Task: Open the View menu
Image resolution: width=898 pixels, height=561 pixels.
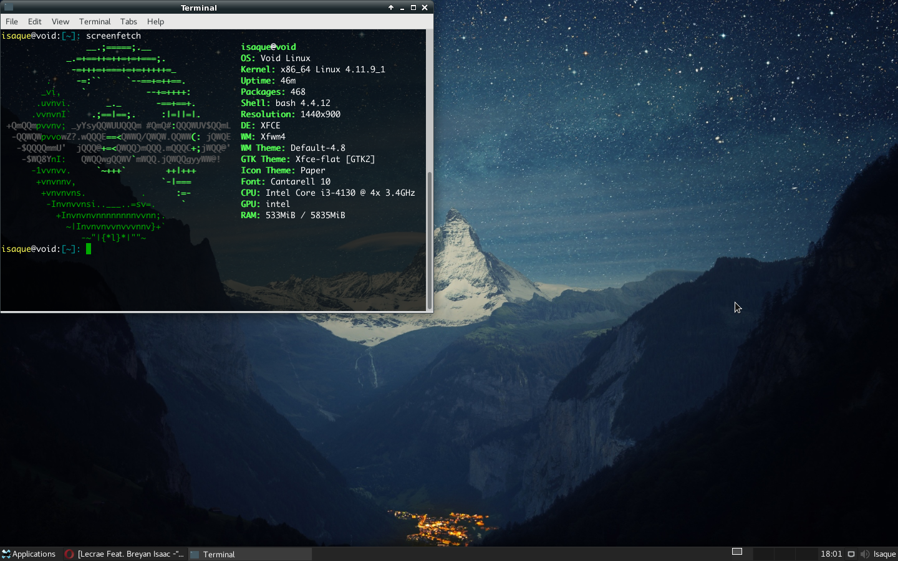Action: 60,21
